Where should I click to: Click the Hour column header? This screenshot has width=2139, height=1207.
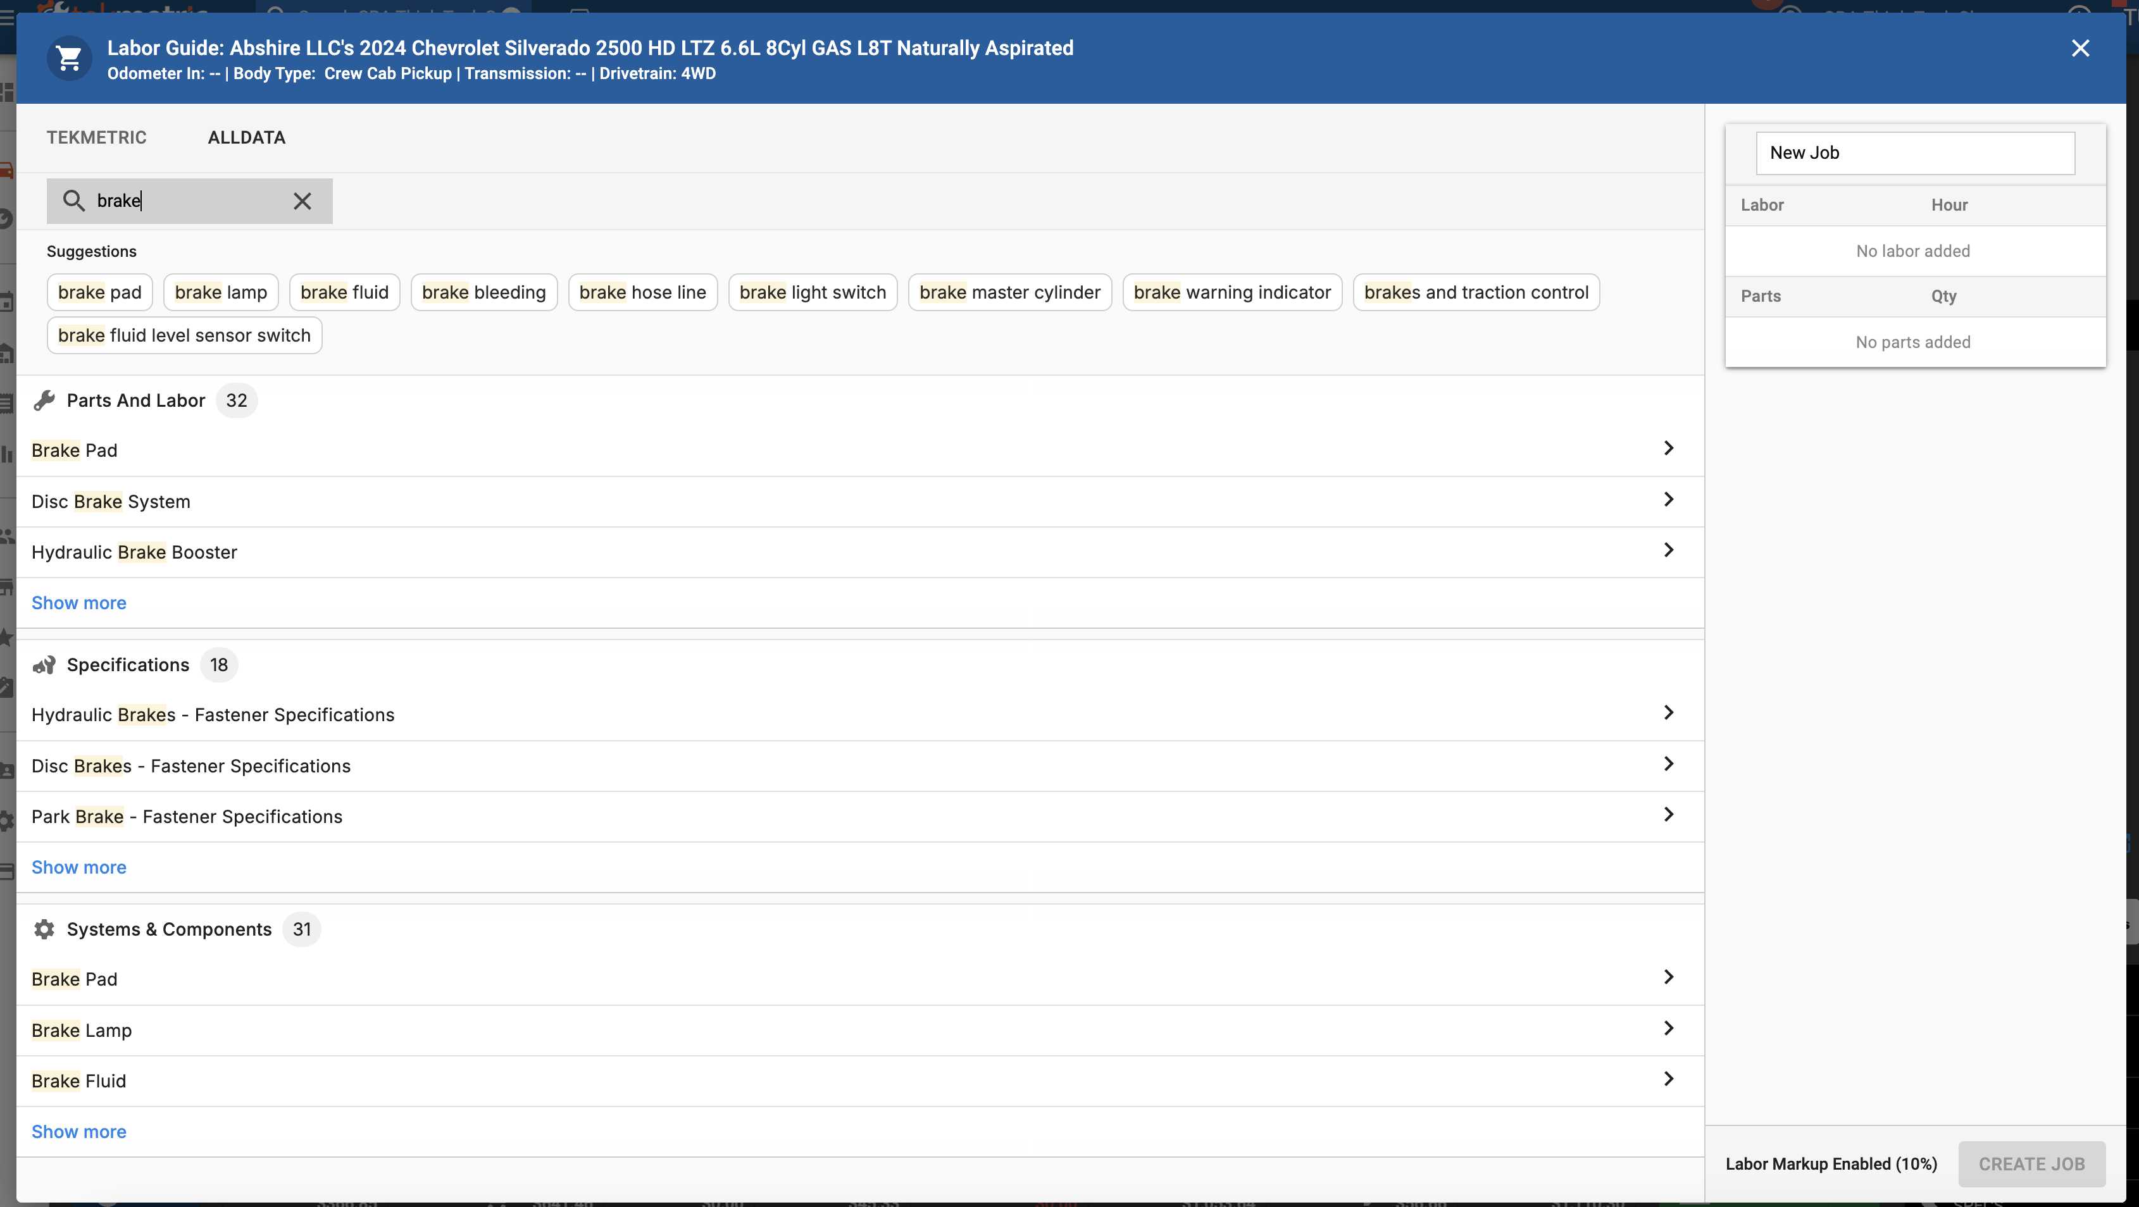[x=1949, y=205]
